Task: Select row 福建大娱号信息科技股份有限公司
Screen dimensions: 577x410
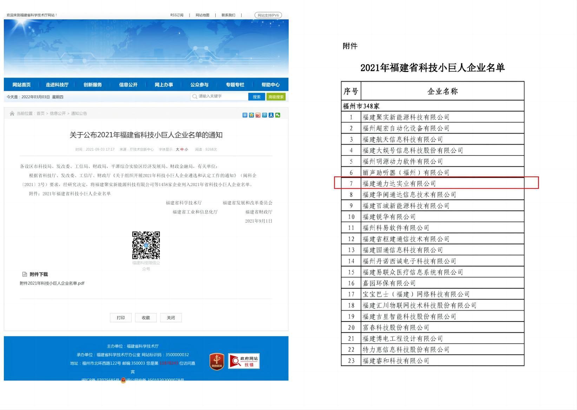Action: [433, 151]
